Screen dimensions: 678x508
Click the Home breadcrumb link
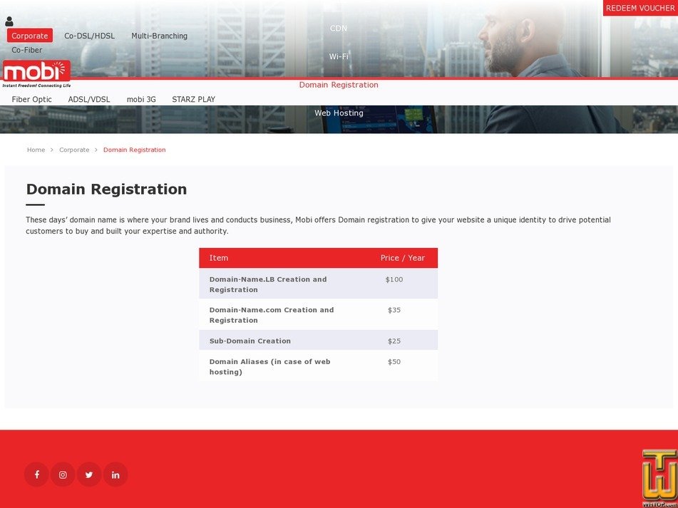36,150
